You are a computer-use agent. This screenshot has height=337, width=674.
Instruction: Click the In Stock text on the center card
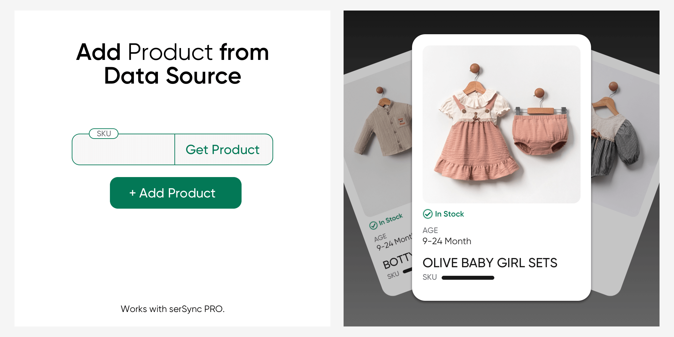tap(449, 214)
